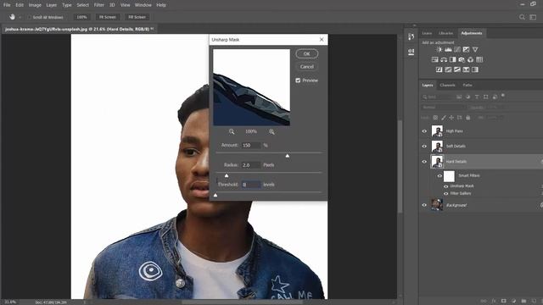
Task: Add an Exposure adjustment
Action: coord(466,49)
